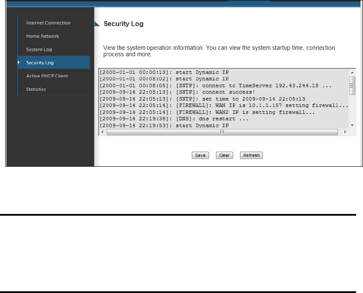Image resolution: width=363 pixels, height=293 pixels.
Task: Click the white arrow marker next to Security Log
Action: click(x=19, y=62)
